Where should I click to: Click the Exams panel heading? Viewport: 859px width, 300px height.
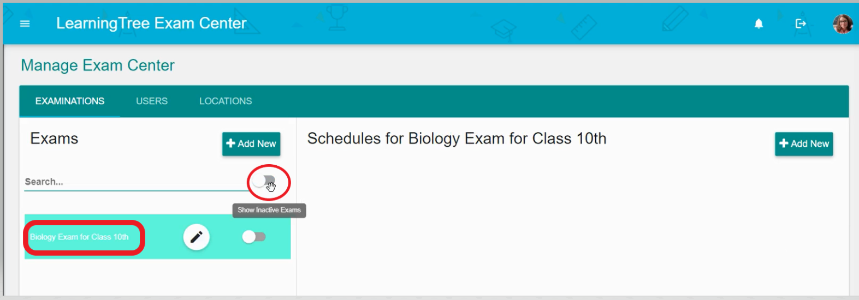[x=54, y=139]
